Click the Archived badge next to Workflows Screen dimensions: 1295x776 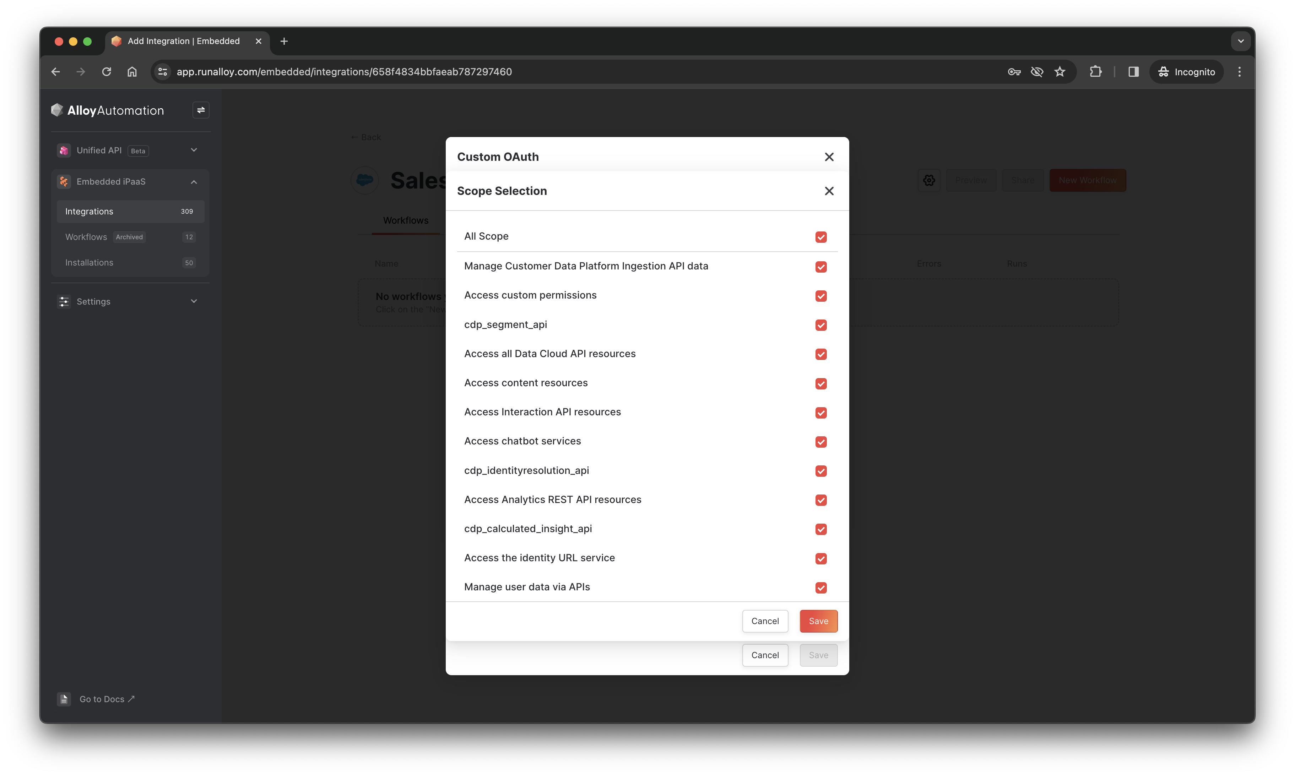click(129, 237)
